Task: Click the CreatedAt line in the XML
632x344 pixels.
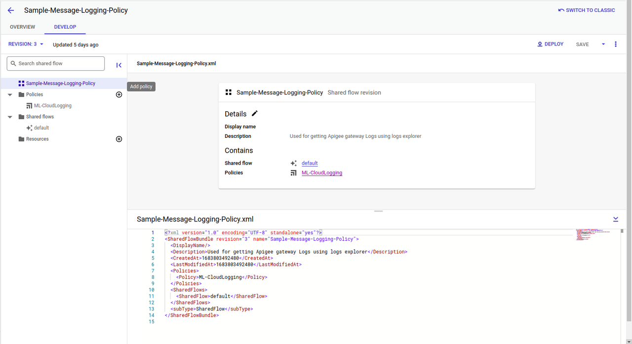Action: pos(222,258)
